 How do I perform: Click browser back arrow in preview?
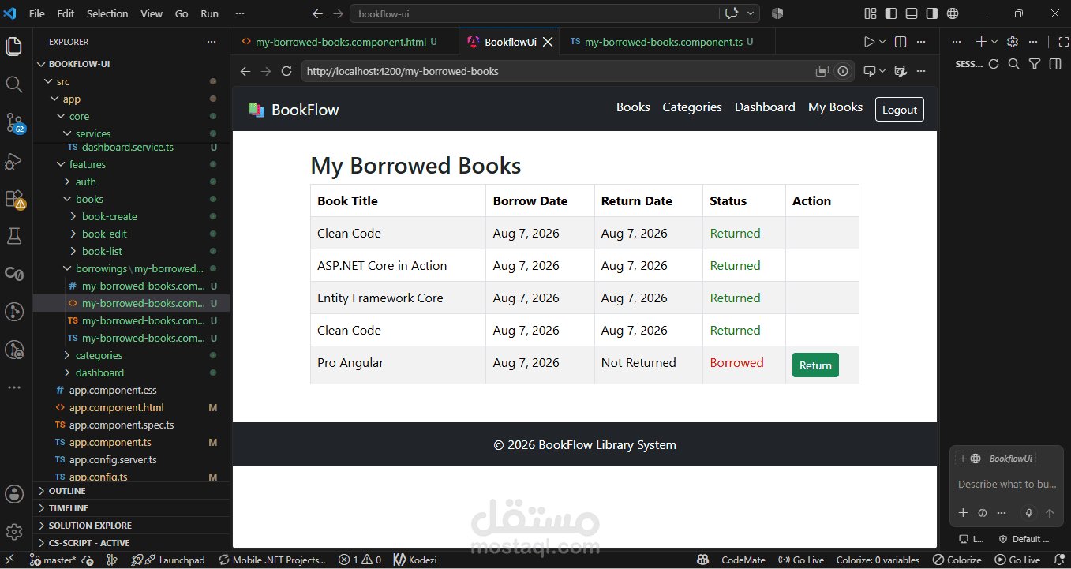tap(245, 71)
